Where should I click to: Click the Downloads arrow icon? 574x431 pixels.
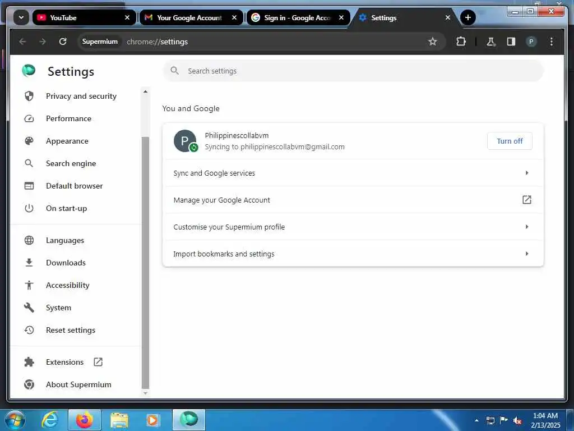(29, 263)
